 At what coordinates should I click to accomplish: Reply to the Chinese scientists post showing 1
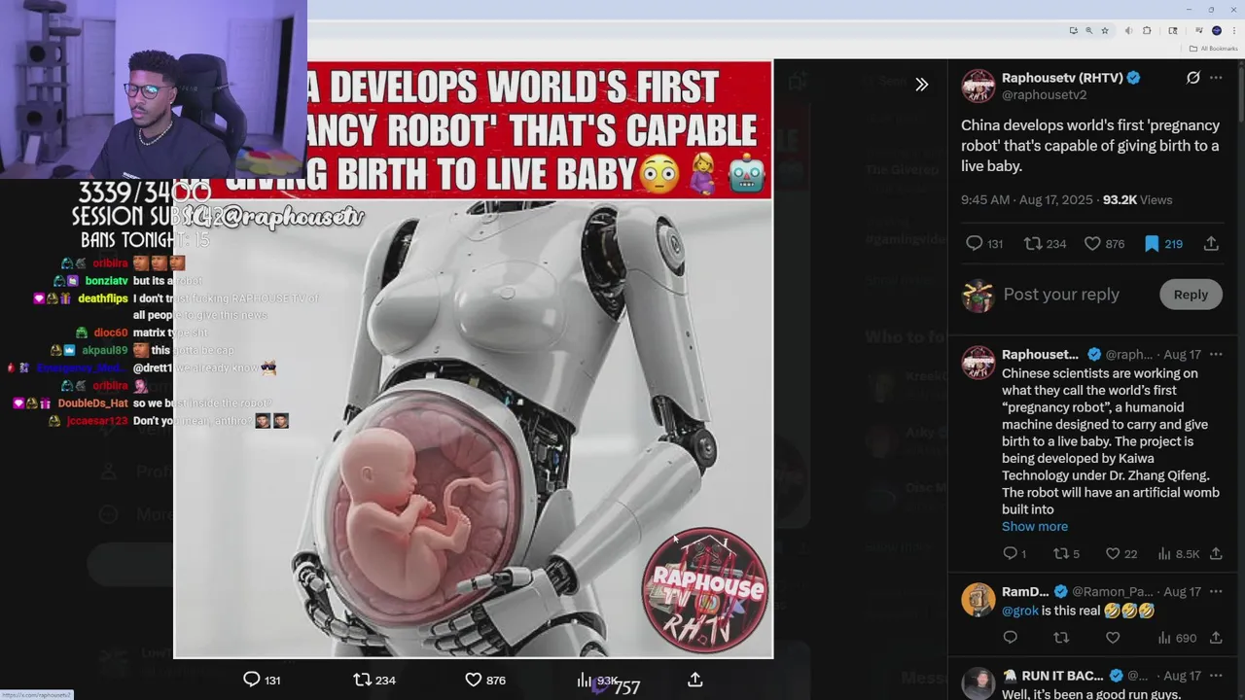pos(1014,554)
